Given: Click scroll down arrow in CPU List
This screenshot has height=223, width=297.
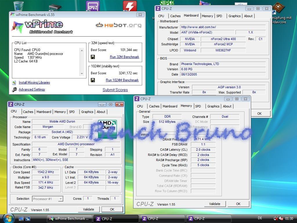Looking at the screenshot, I should [x=82, y=73].
